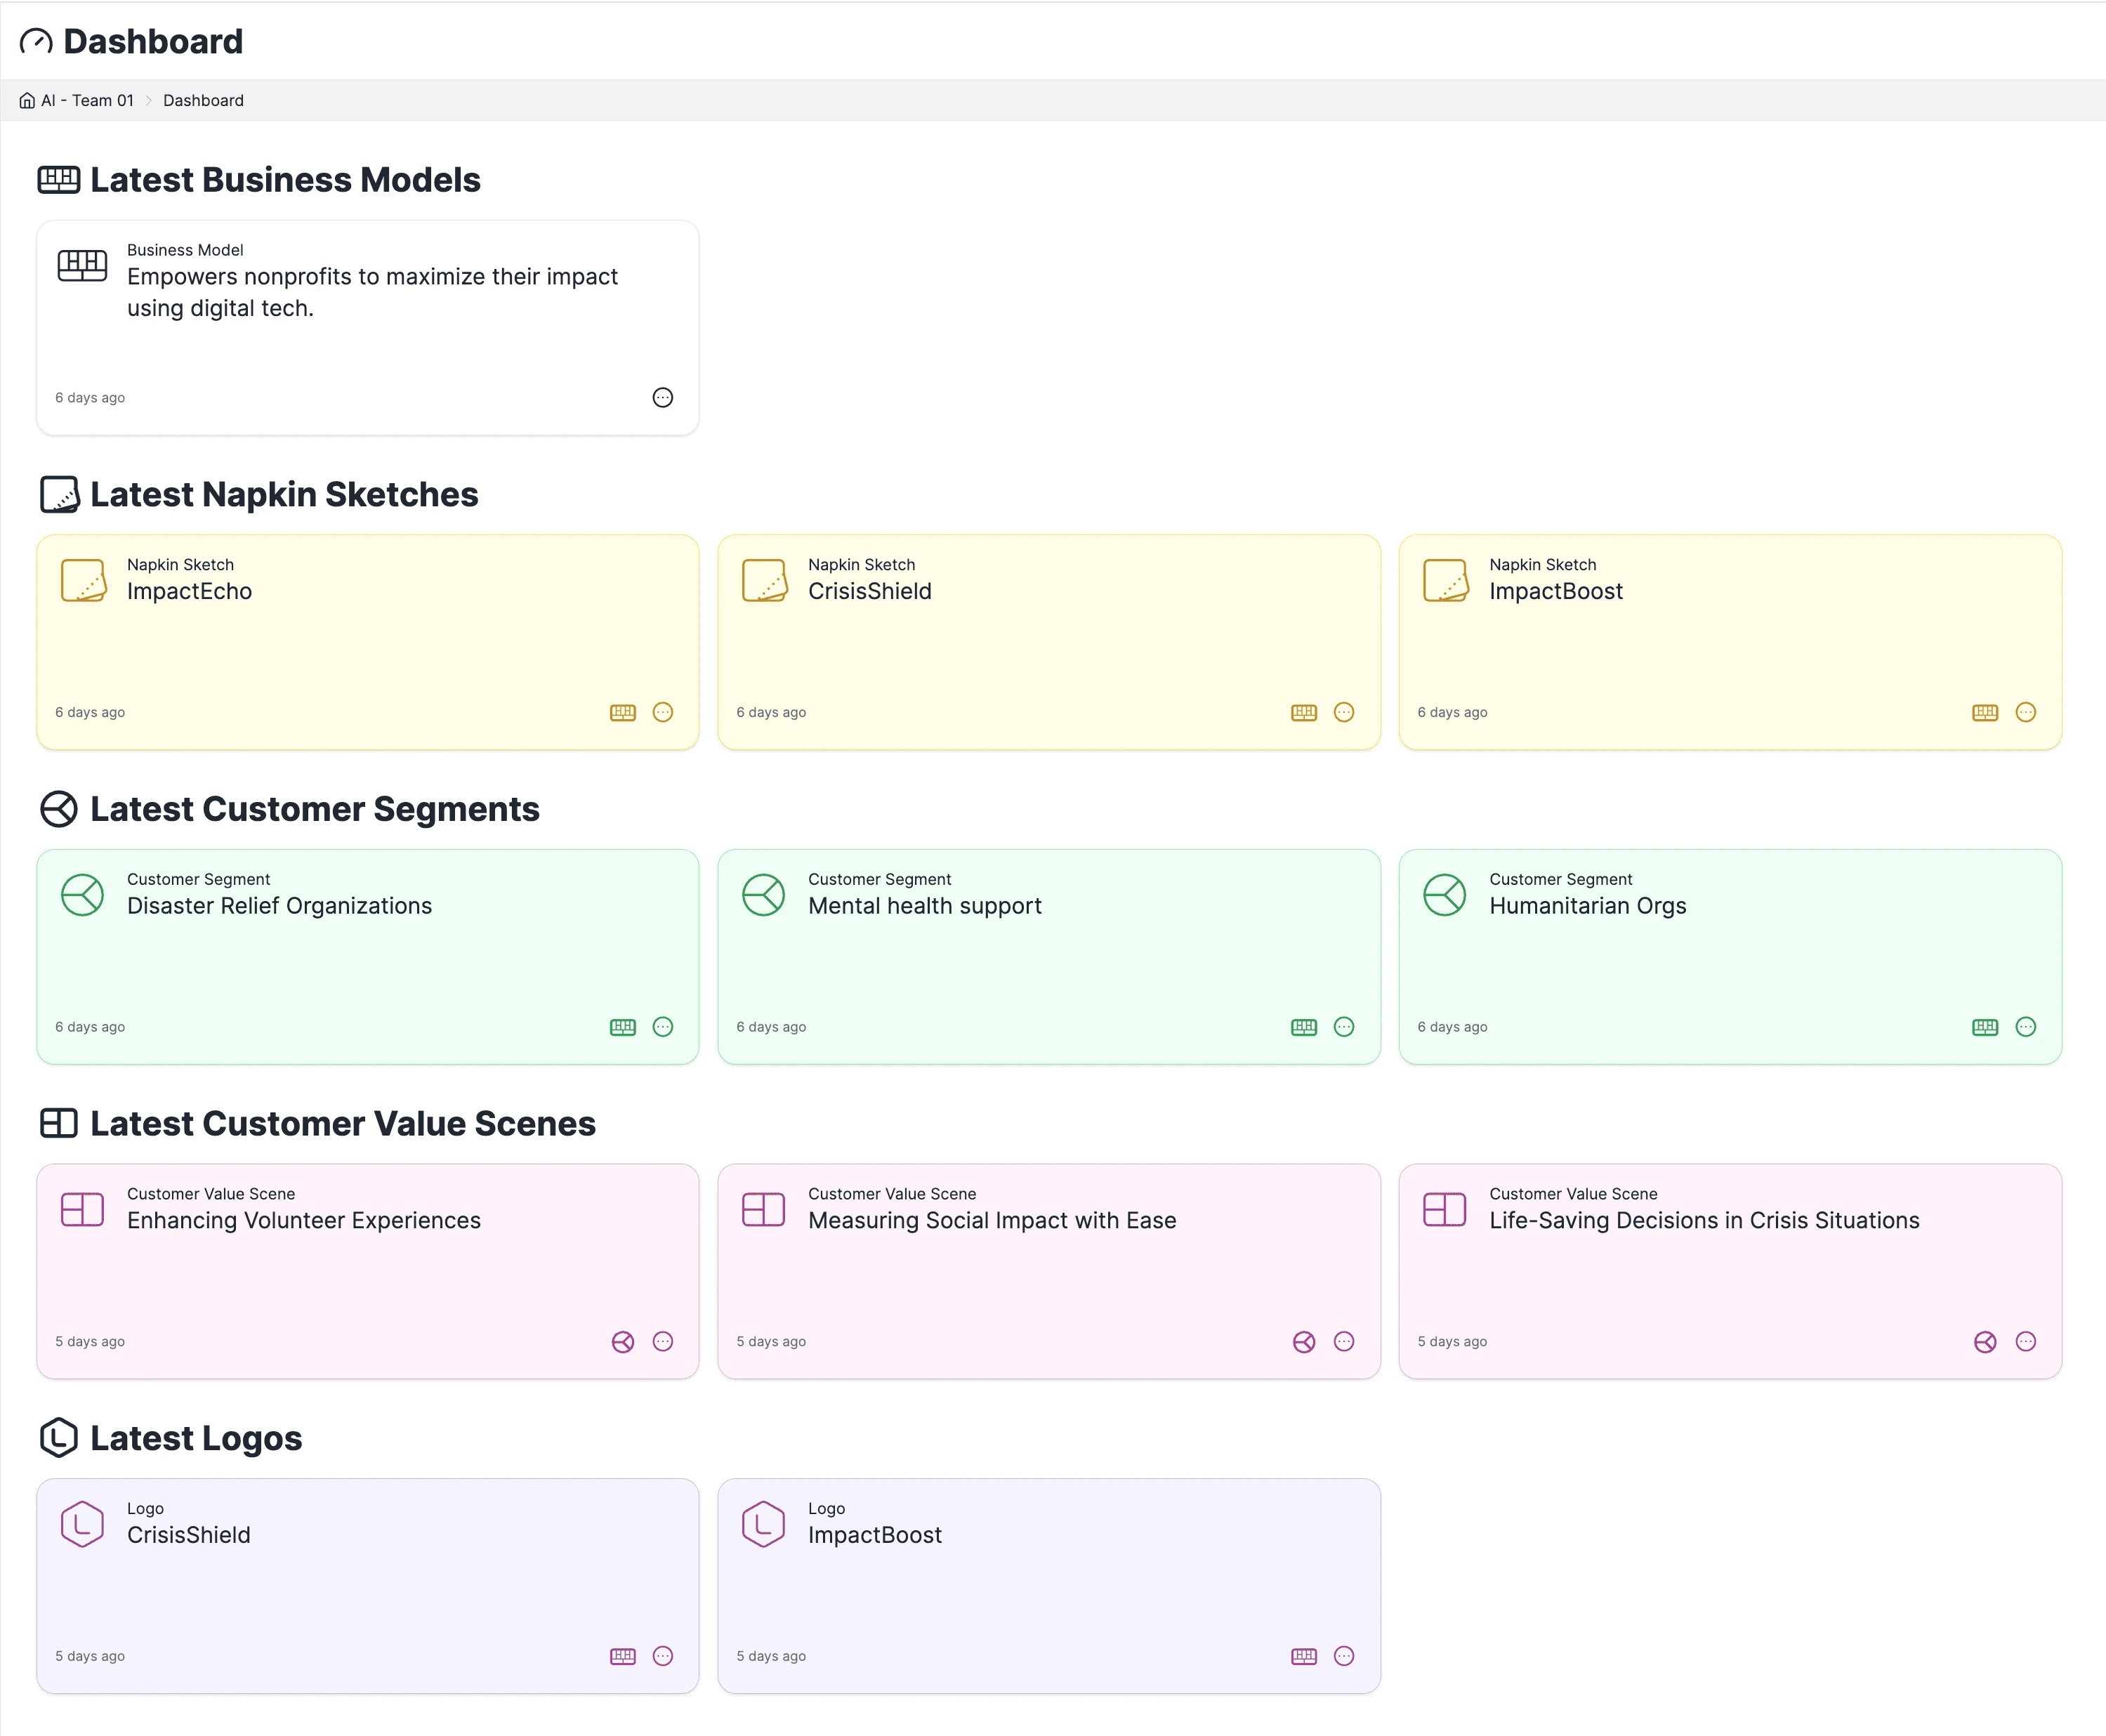Click the canvas icon on Humanitarian Orgs segment card
Screen dimensions: 2106x1736
coord(1985,1026)
